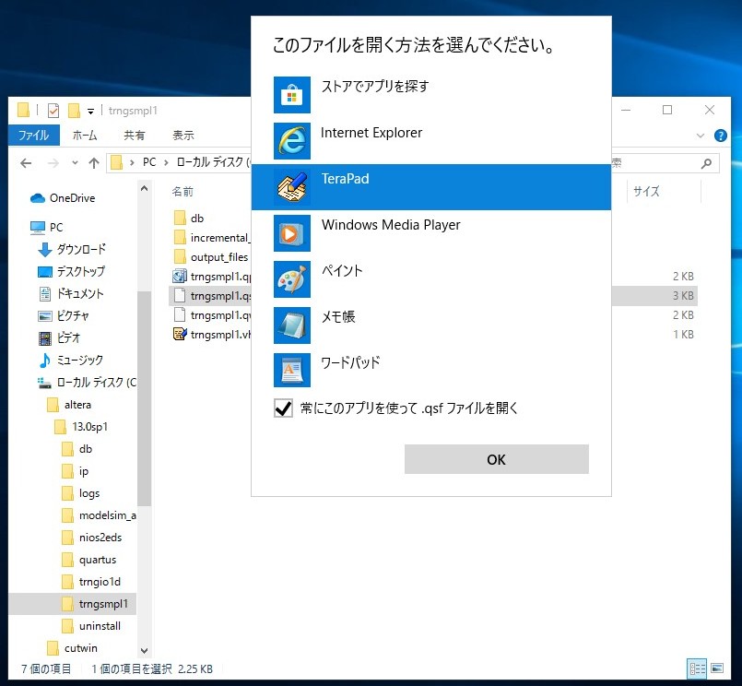Click the Explorer back arrow
This screenshot has width=742, height=686.
click(26, 164)
